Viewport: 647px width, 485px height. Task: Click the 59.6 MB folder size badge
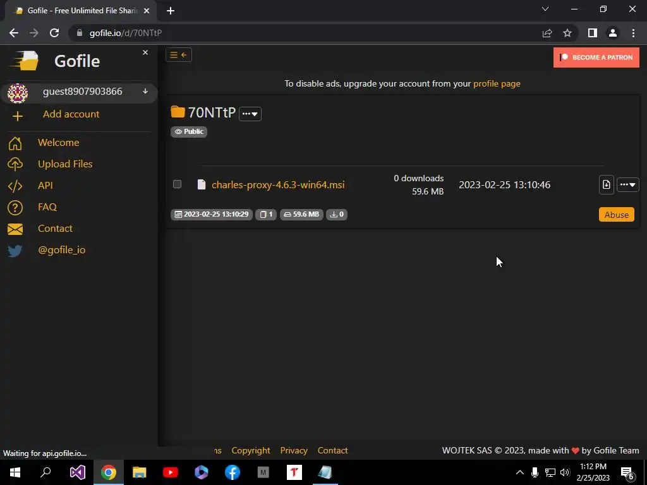coord(301,215)
